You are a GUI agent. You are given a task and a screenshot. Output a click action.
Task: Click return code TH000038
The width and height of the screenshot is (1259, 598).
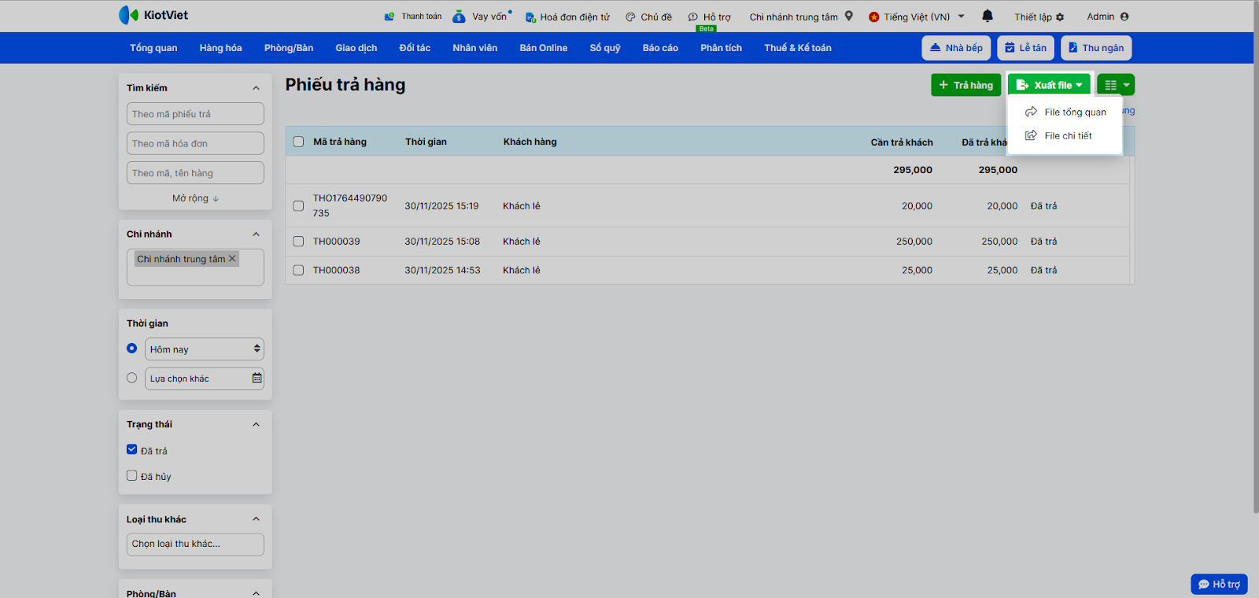coord(337,270)
